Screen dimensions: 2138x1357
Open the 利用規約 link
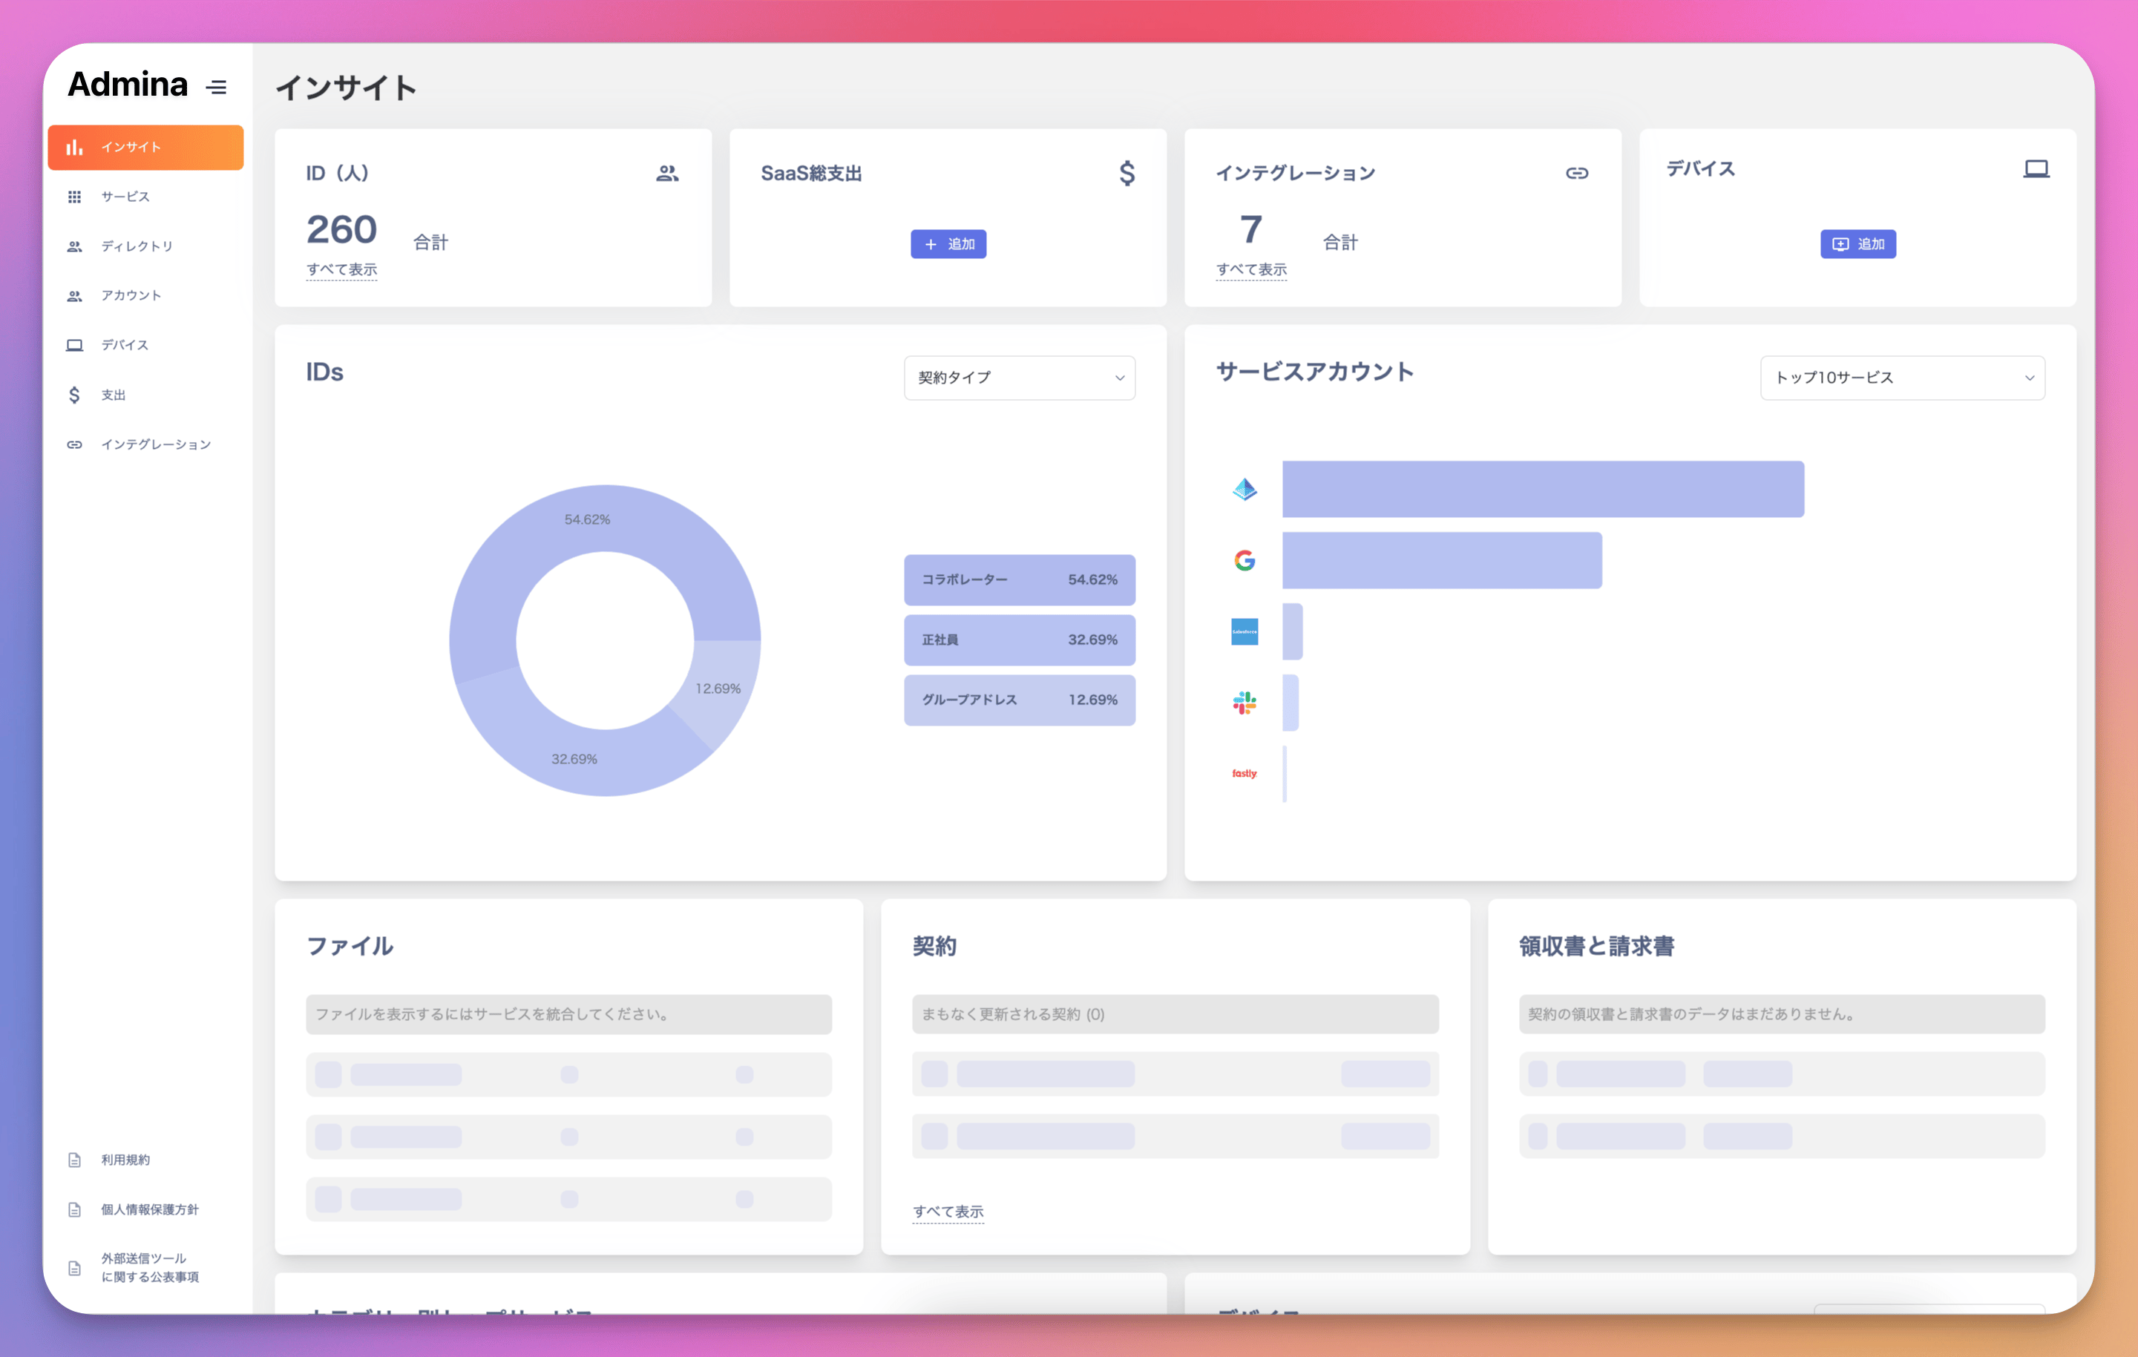pyautogui.click(x=125, y=1160)
